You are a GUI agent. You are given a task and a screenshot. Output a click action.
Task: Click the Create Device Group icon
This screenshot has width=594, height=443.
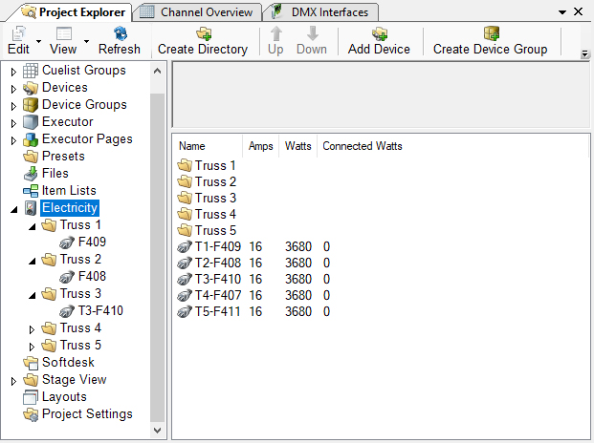point(491,33)
